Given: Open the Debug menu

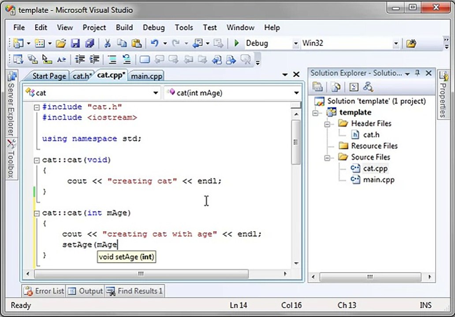Looking at the screenshot, I should pos(154,28).
